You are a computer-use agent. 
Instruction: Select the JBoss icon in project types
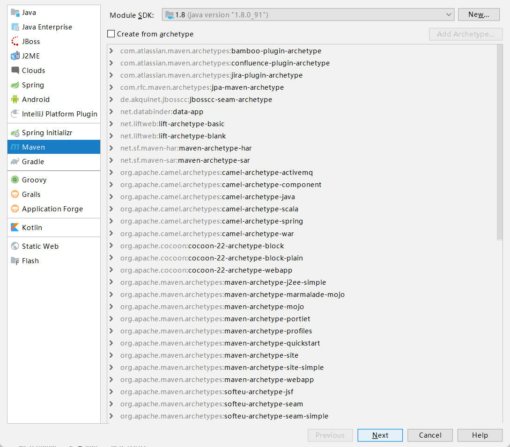[x=15, y=42]
